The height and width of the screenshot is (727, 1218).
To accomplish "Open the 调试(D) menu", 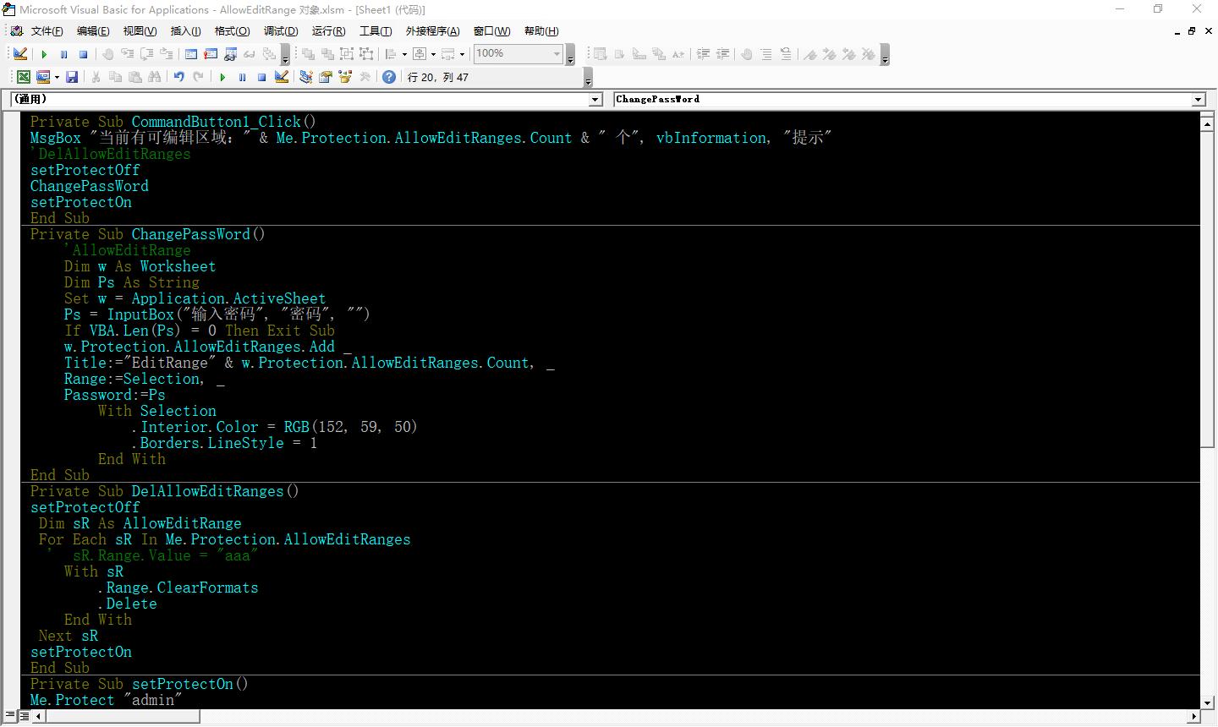I will coord(280,31).
